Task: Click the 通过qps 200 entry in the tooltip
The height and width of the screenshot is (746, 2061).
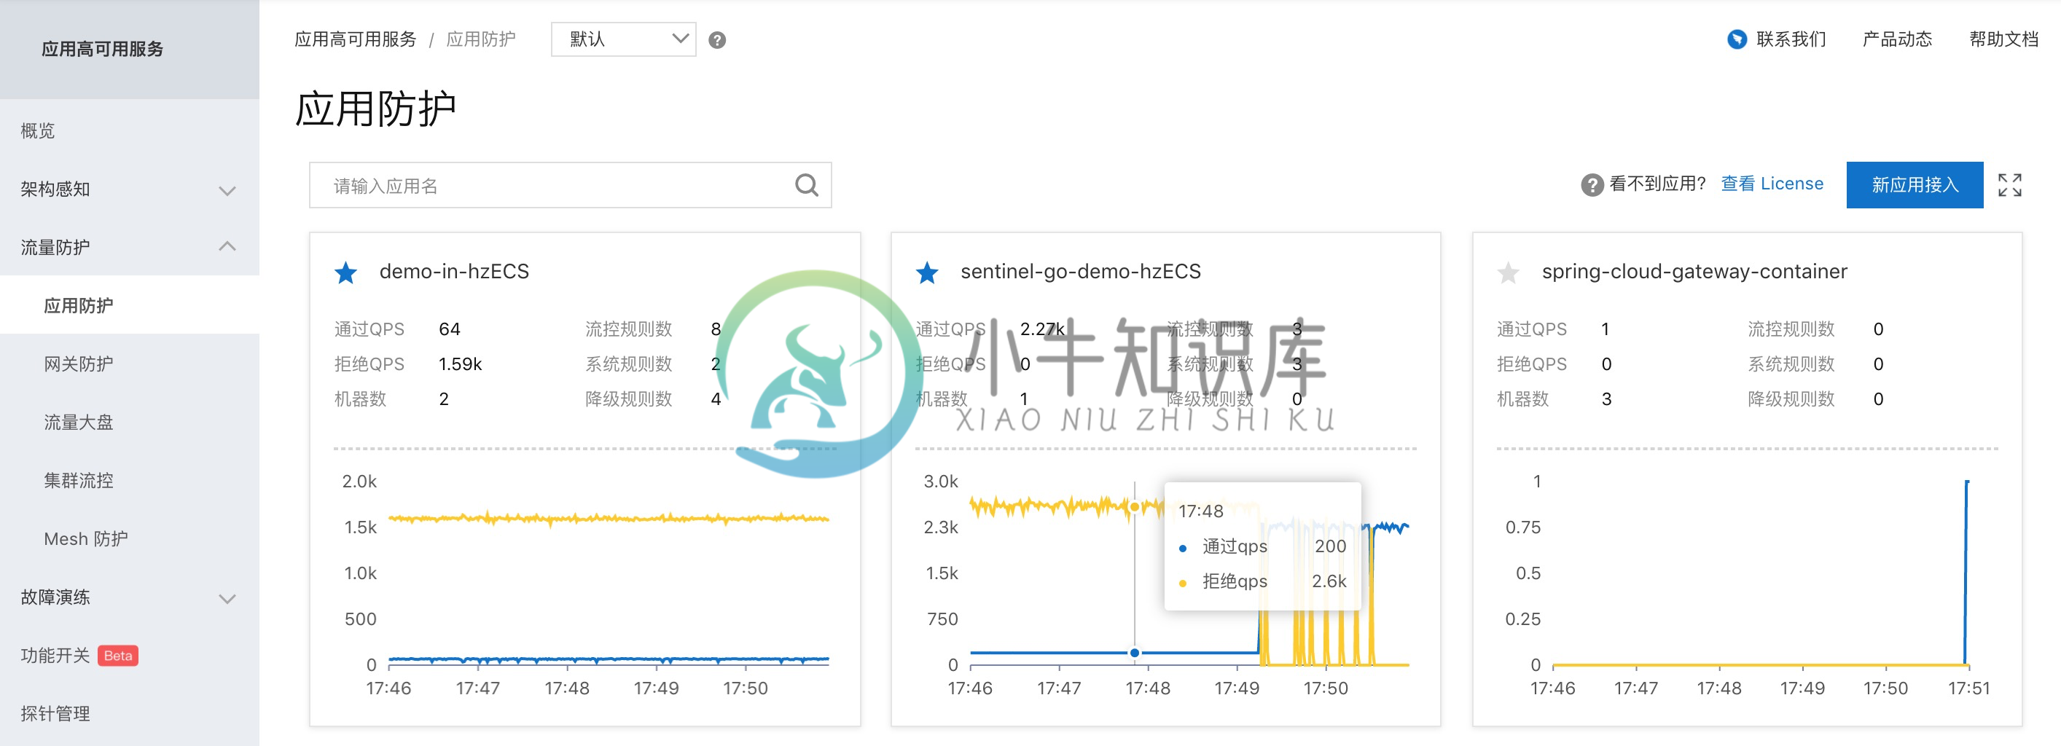Action: pyautogui.click(x=1262, y=547)
